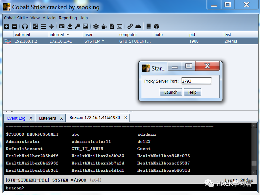
Task: Open downloaded files arrow icon
Action: (x=70, y=26)
